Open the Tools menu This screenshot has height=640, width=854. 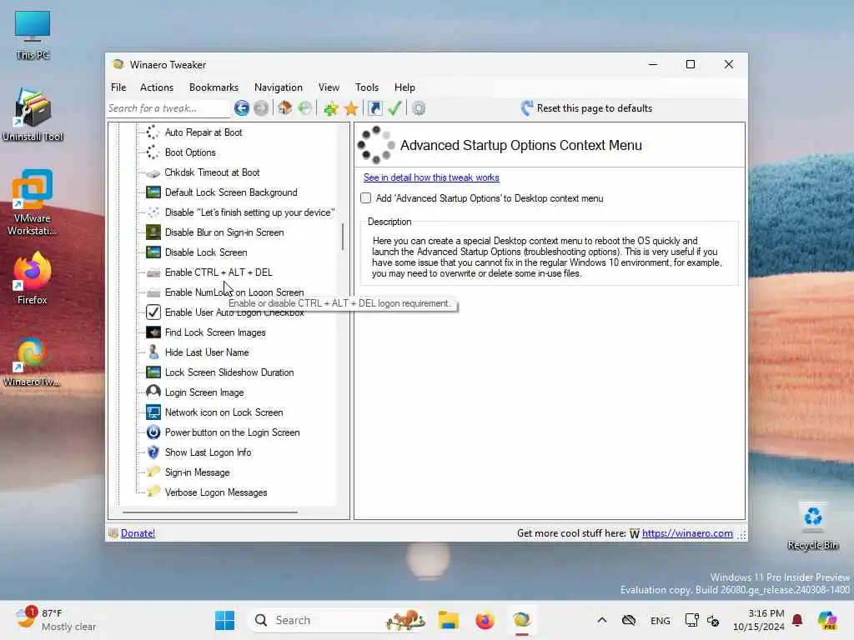(x=367, y=87)
